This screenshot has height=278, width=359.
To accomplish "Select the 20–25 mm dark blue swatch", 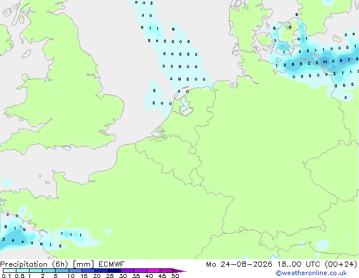I will click(101, 271).
